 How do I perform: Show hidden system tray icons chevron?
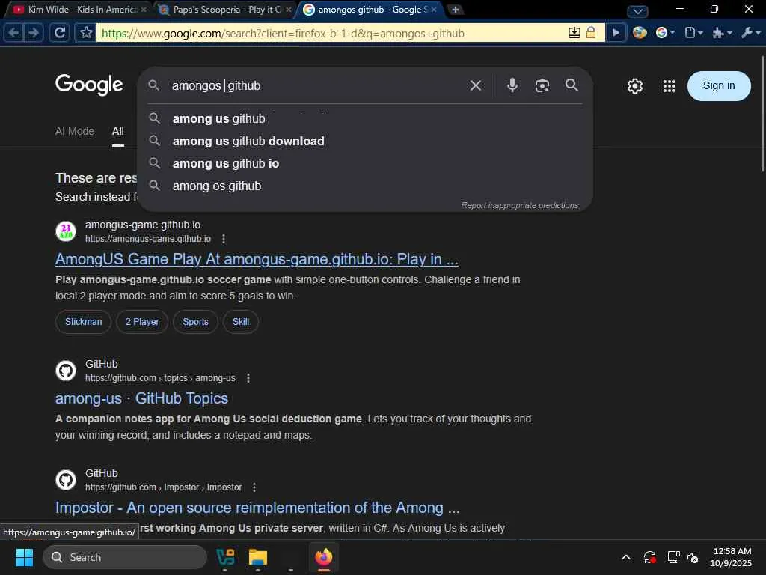pos(626,557)
